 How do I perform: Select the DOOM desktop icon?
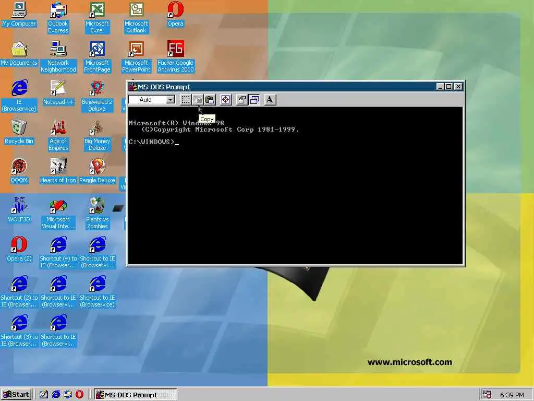pos(19,171)
